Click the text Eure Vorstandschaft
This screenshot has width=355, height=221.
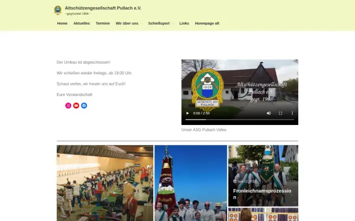pyautogui.click(x=75, y=95)
